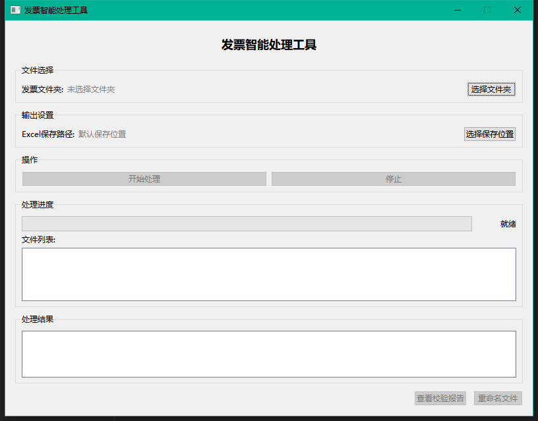Click the app icon in the title bar

[15, 11]
